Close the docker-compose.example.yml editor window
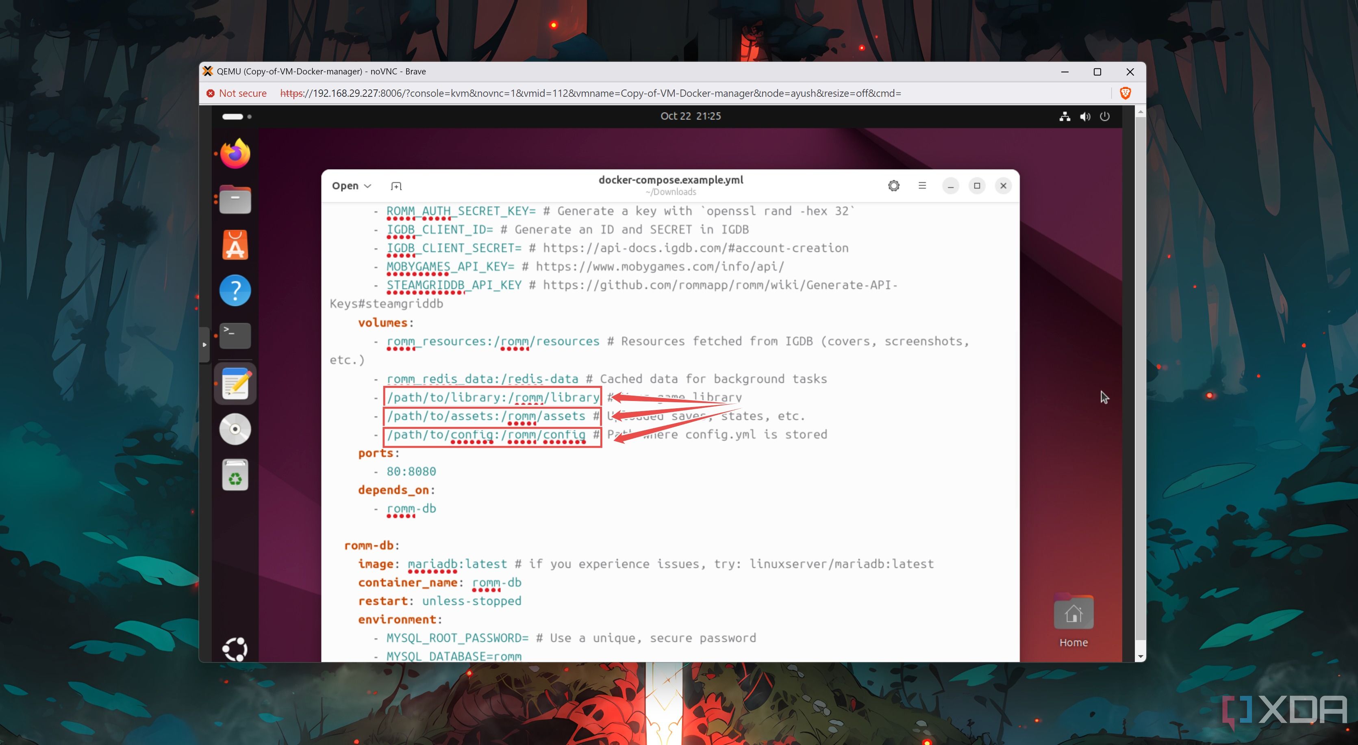 (1003, 185)
